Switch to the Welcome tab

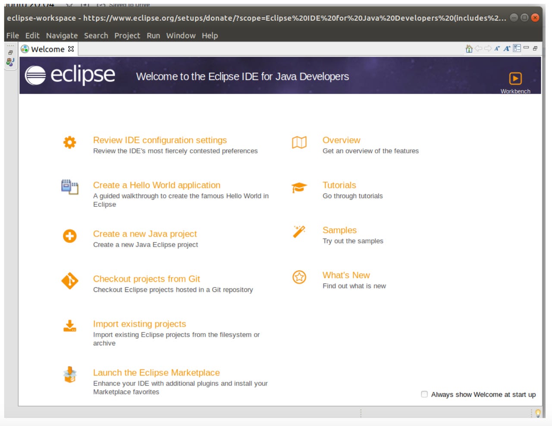47,49
